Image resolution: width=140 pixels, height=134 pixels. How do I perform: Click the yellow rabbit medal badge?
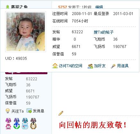[33, 123]
